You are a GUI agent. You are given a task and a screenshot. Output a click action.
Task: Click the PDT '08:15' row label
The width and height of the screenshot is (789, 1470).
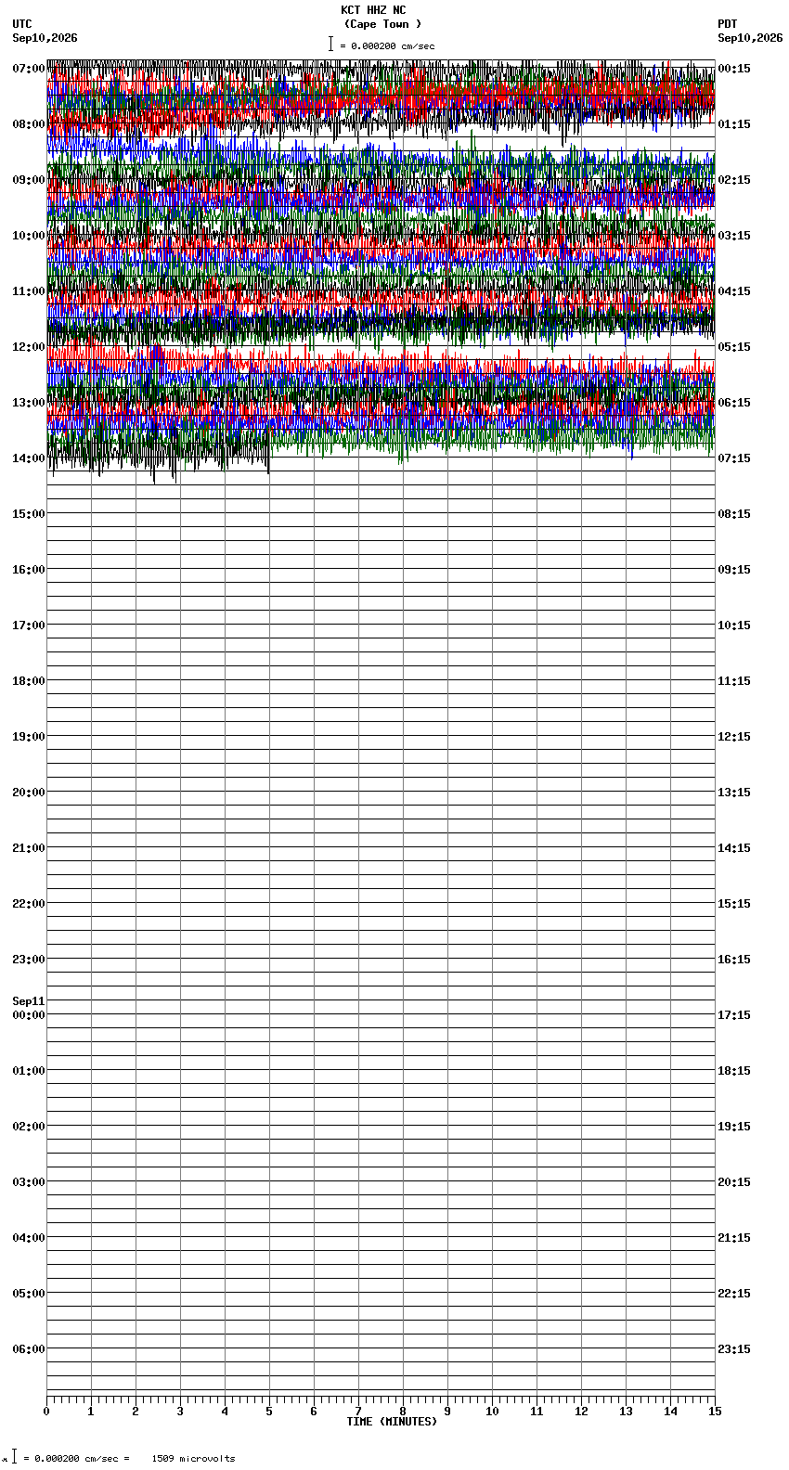tap(734, 514)
